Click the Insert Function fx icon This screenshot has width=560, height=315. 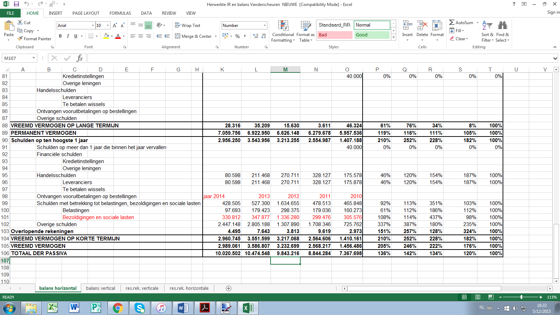[80, 58]
